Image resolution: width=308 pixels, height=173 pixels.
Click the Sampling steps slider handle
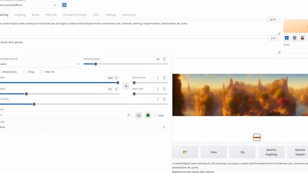(x=96, y=64)
